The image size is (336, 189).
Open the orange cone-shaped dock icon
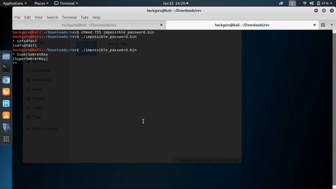6,115
